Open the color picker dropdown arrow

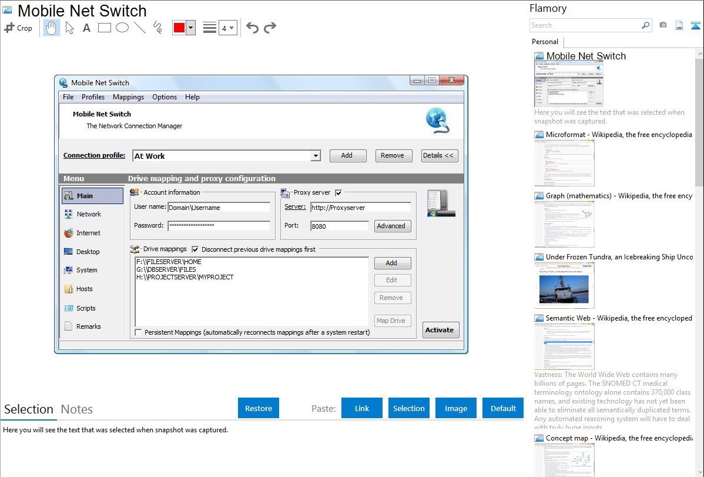[x=191, y=28]
